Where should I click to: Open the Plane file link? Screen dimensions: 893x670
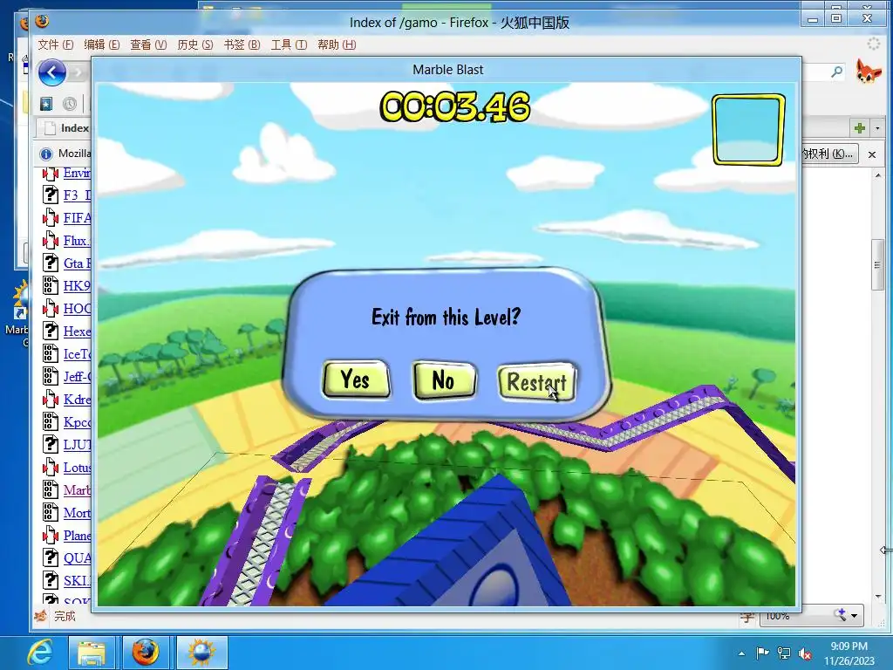pos(77,536)
